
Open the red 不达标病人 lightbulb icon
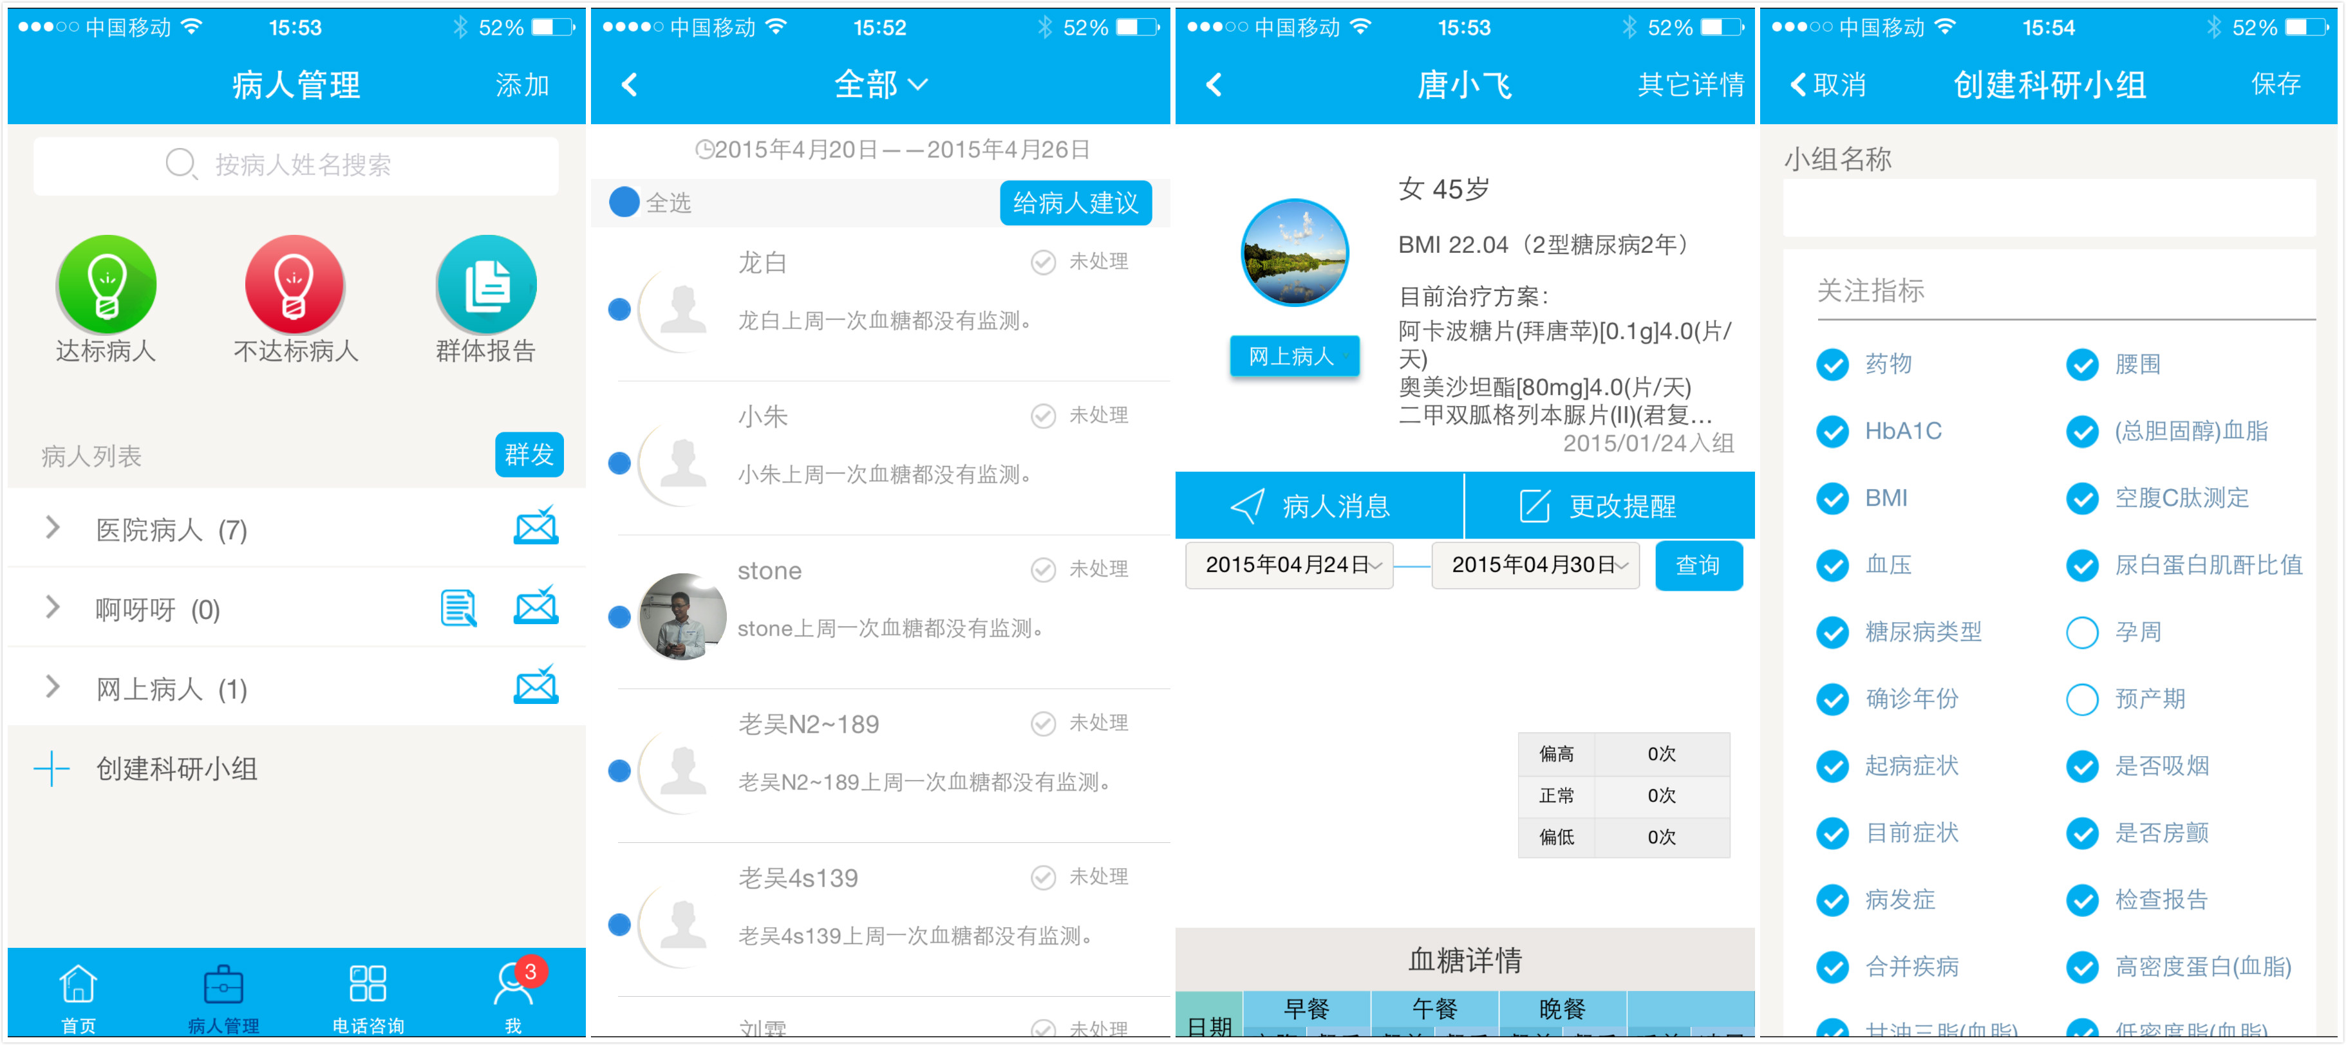pos(294,285)
